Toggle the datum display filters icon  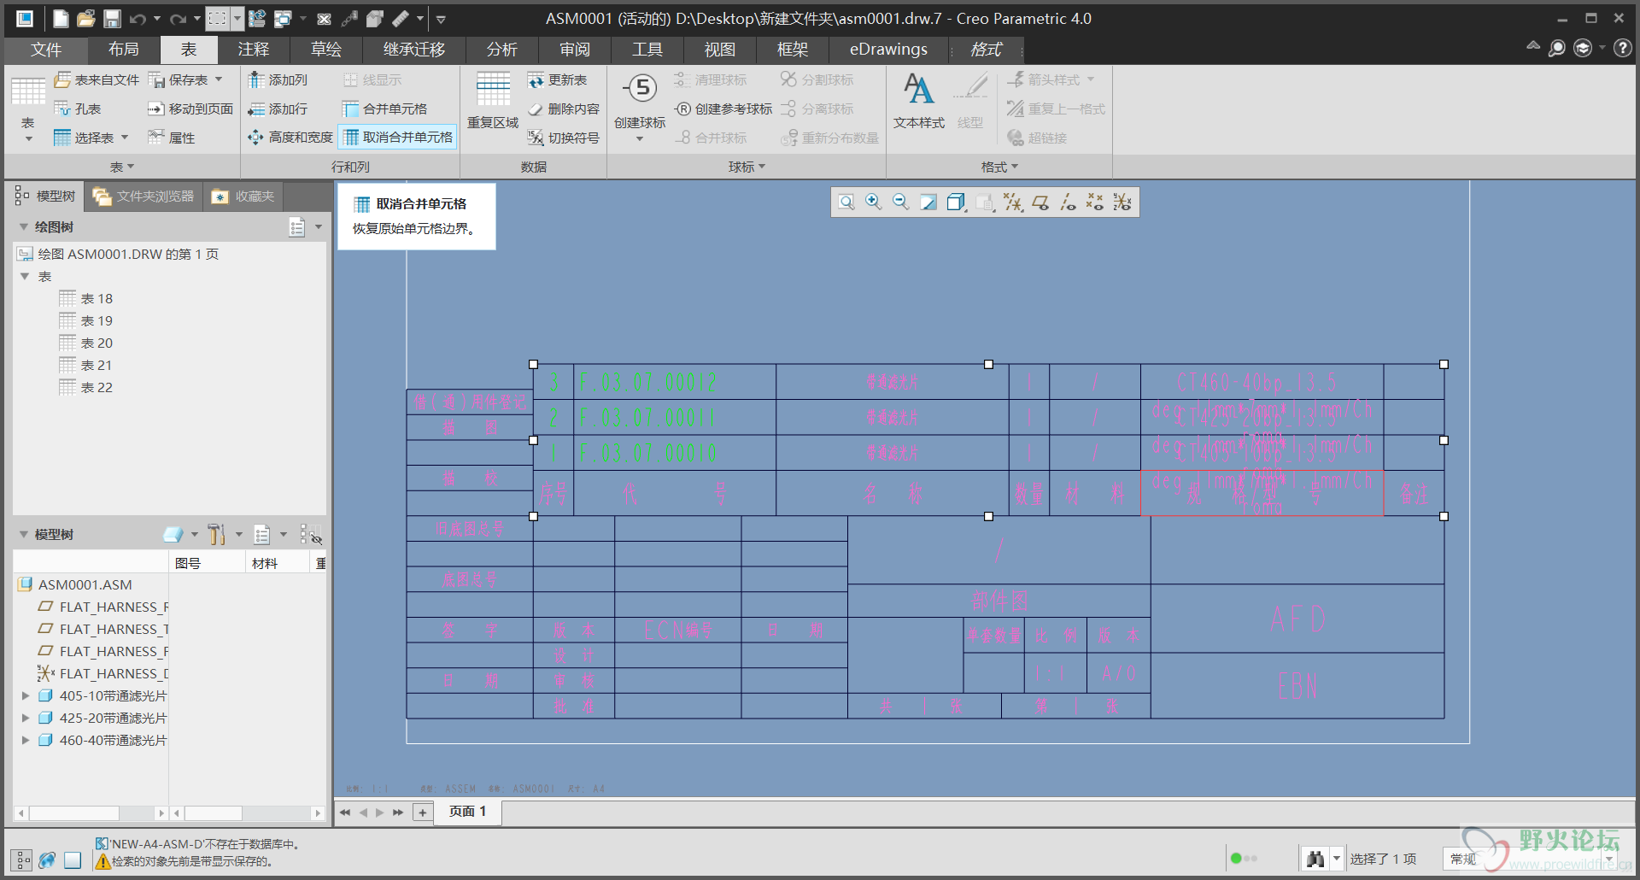[1013, 202]
